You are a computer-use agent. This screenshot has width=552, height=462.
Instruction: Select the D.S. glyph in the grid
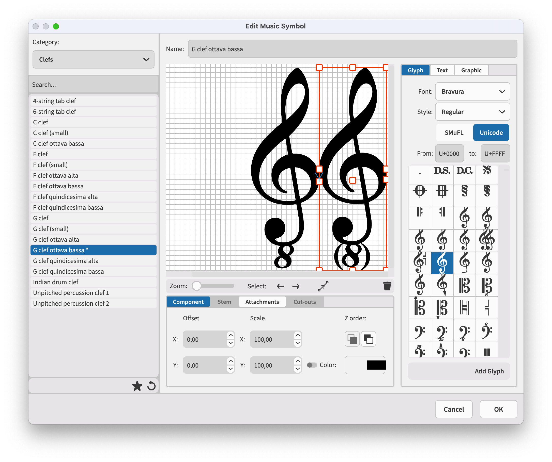coord(442,171)
